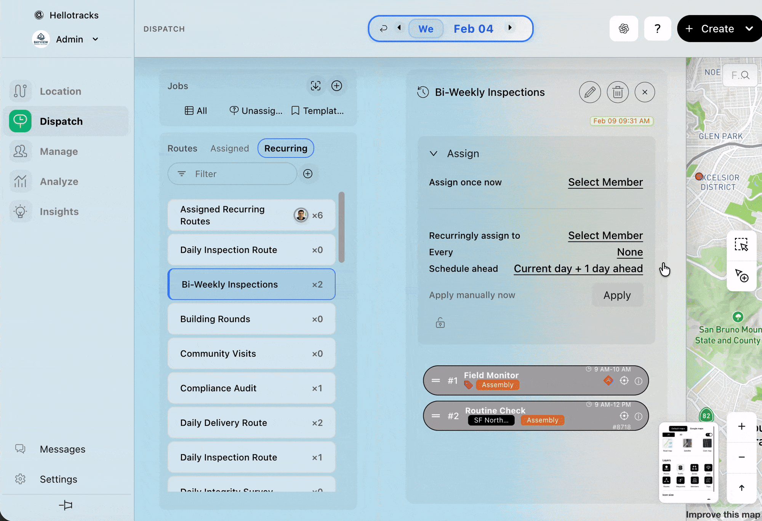Screen dimensions: 762x521
Task: Toggle the switch in map style panel
Action: [709, 435]
